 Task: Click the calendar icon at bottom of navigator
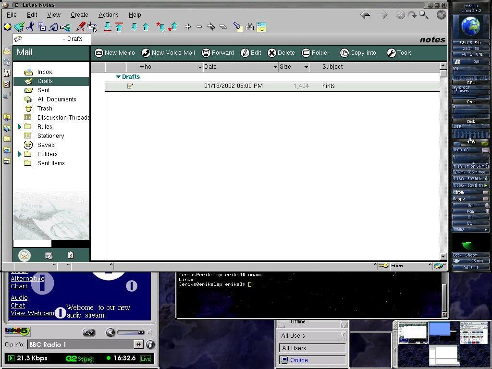[x=49, y=256]
